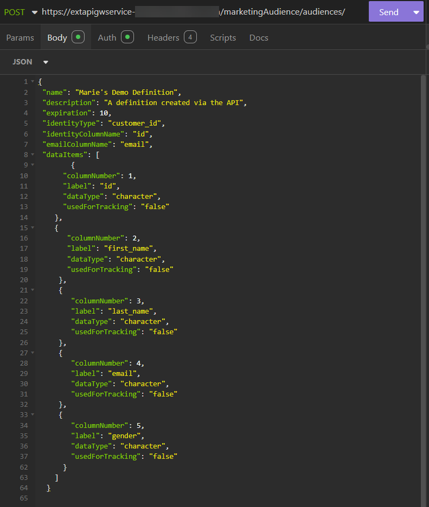Click the "email" label value on line 29
The image size is (429, 507).
[122, 374]
